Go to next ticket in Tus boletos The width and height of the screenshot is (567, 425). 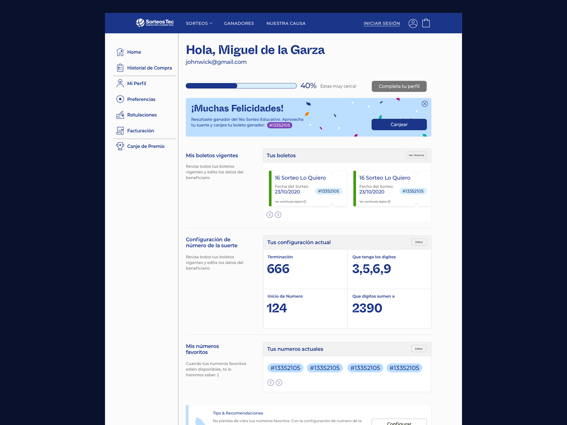(x=278, y=215)
